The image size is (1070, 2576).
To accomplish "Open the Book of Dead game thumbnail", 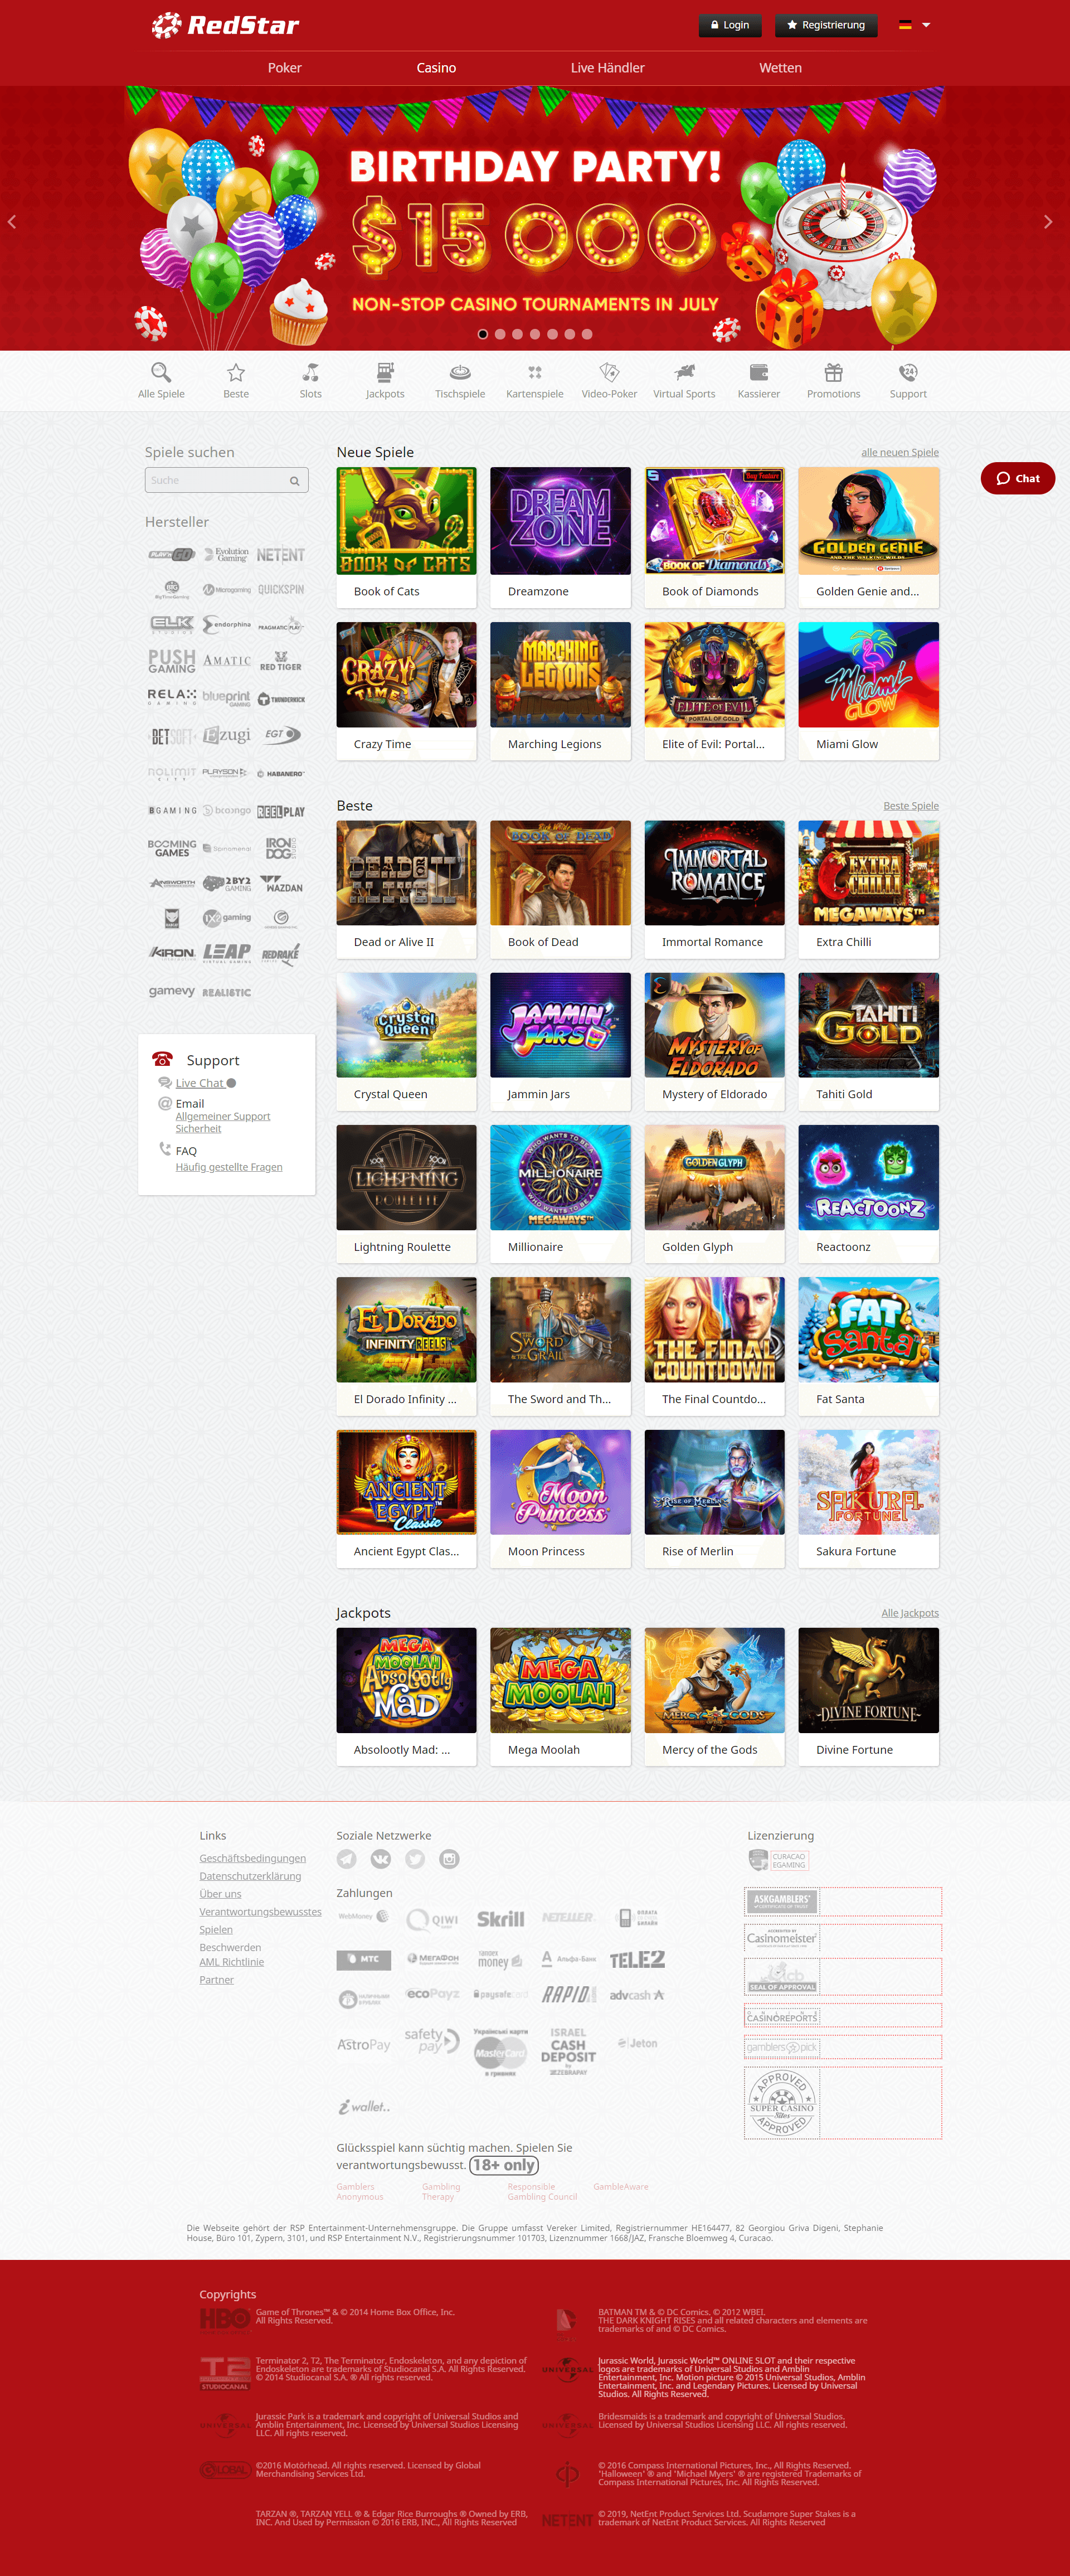I will tap(560, 873).
